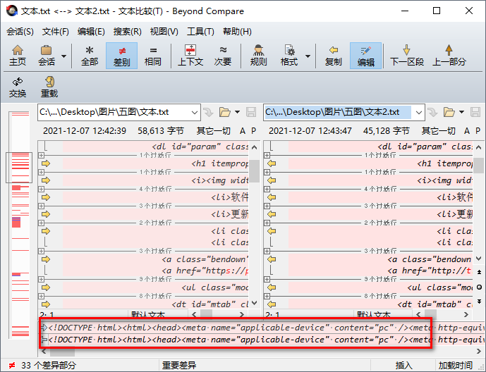Click the right pane horizontal scrollbar thumb
Image resolution: width=486 pixels, height=372 pixels.
click(x=430, y=314)
